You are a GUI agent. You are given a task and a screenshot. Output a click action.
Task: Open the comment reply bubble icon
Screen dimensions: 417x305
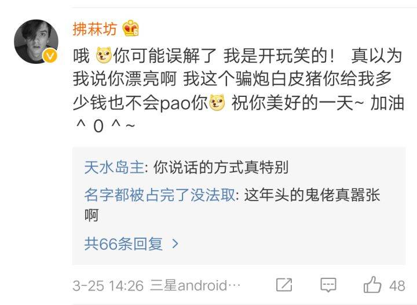(x=328, y=285)
